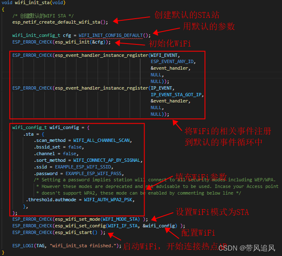Viewport: 282px width, 256px height.
Task: Click the esp_wifi_start() call
Action: point(76,232)
